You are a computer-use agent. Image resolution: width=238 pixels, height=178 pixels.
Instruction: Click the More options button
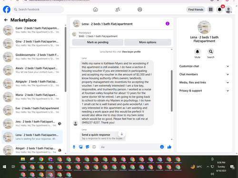[148, 42]
